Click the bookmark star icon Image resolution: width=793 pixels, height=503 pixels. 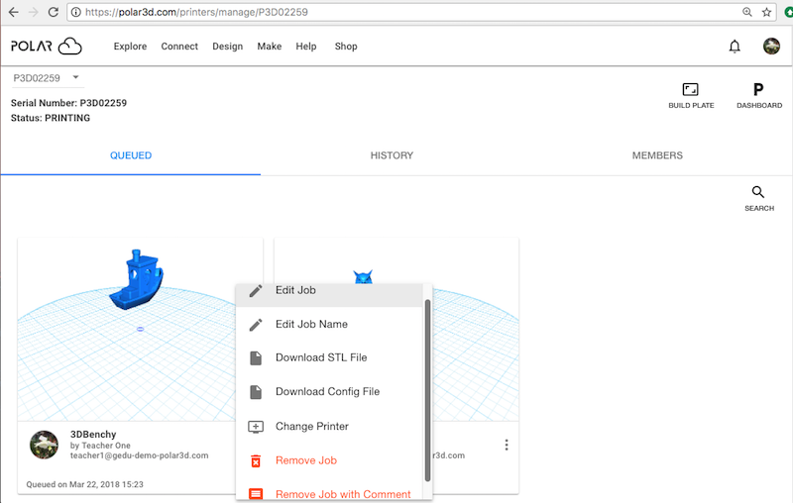tap(766, 12)
